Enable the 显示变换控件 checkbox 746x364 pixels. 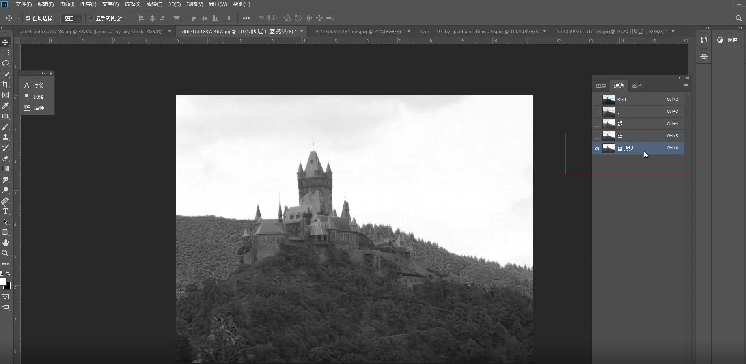click(91, 18)
